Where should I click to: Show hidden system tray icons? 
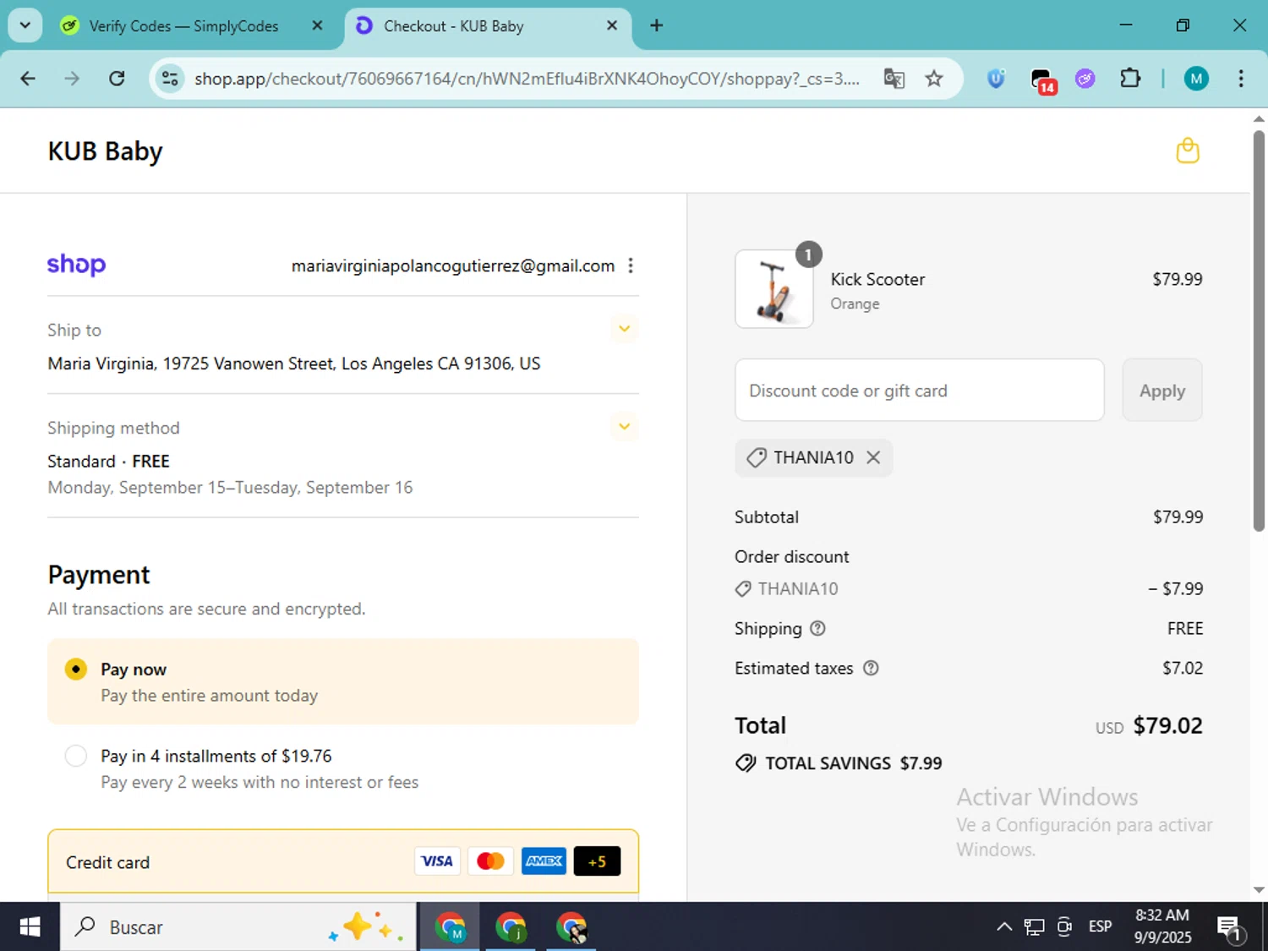point(1003,927)
